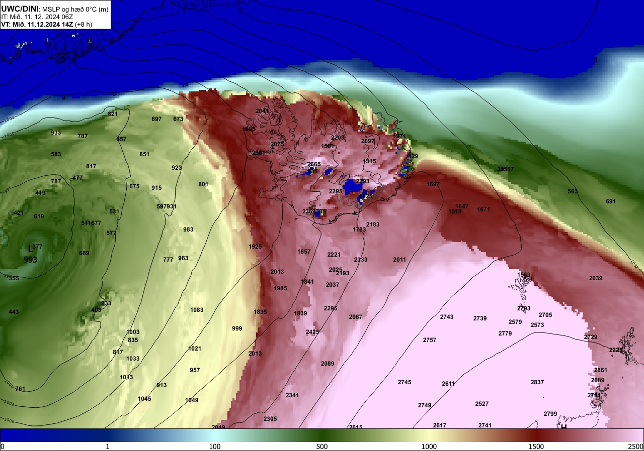Click the height value 583

[x=56, y=154]
